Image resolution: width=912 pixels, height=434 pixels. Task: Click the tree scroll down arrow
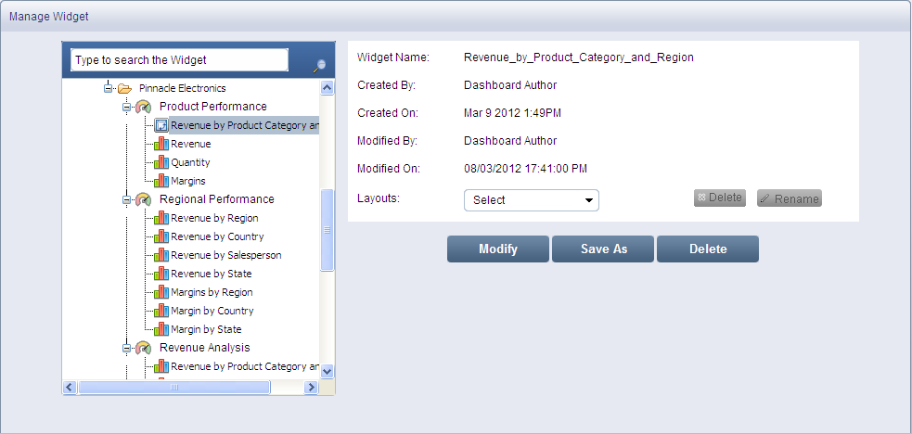(x=327, y=371)
